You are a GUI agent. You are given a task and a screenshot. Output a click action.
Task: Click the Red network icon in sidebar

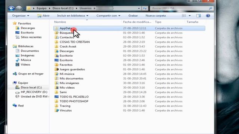(x=15, y=106)
